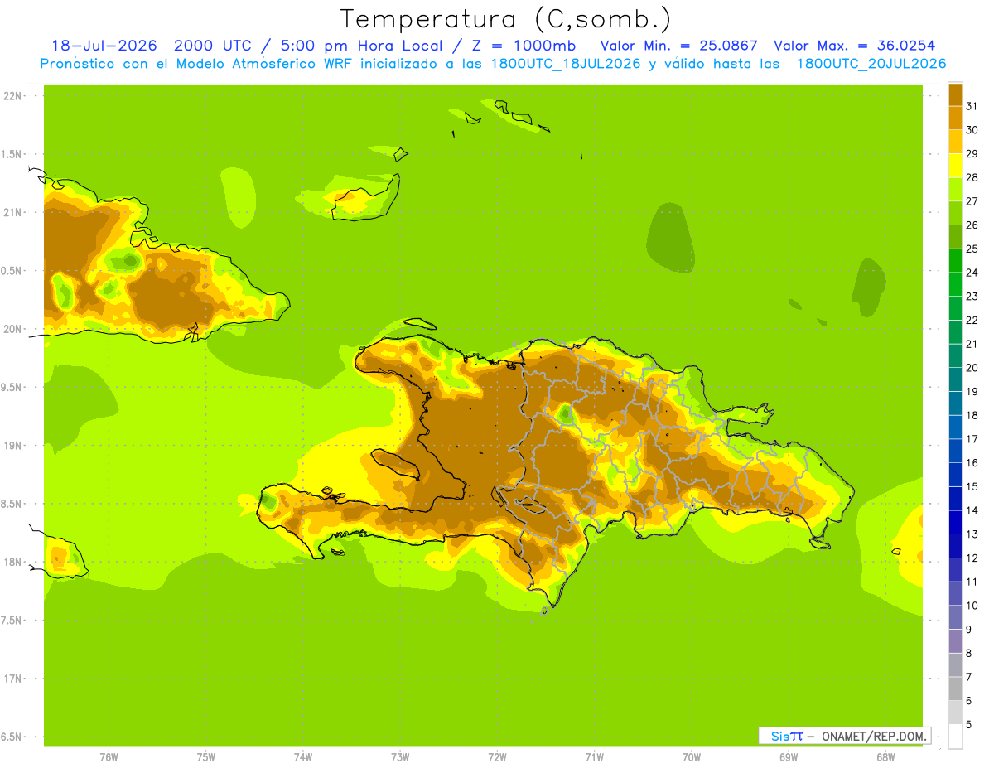The image size is (994, 768).
Task: Click the "71W" longitude label
Action: (594, 757)
